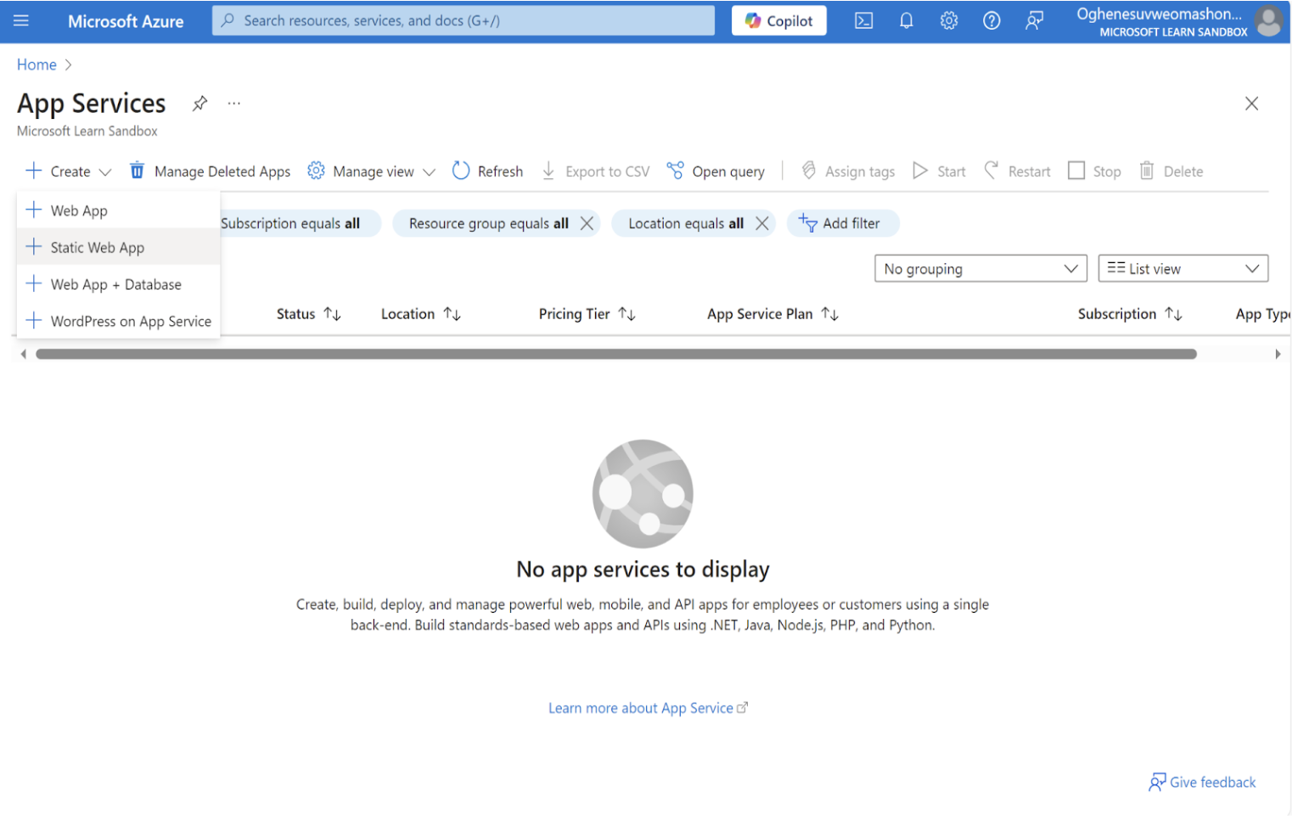Close the App Services blade
The width and height of the screenshot is (1292, 820).
click(x=1251, y=104)
